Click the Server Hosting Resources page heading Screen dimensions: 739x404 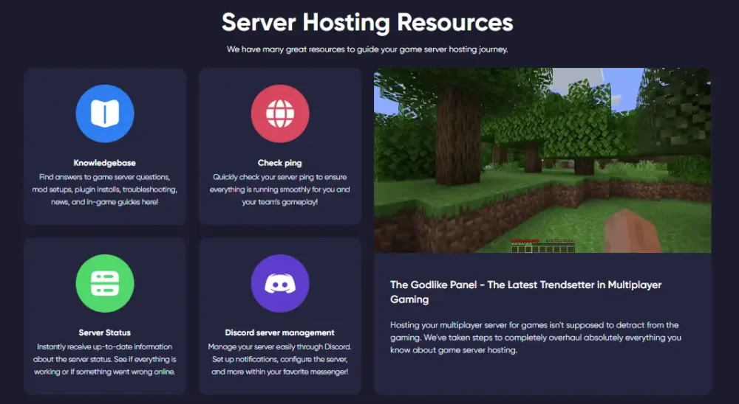[367, 22]
